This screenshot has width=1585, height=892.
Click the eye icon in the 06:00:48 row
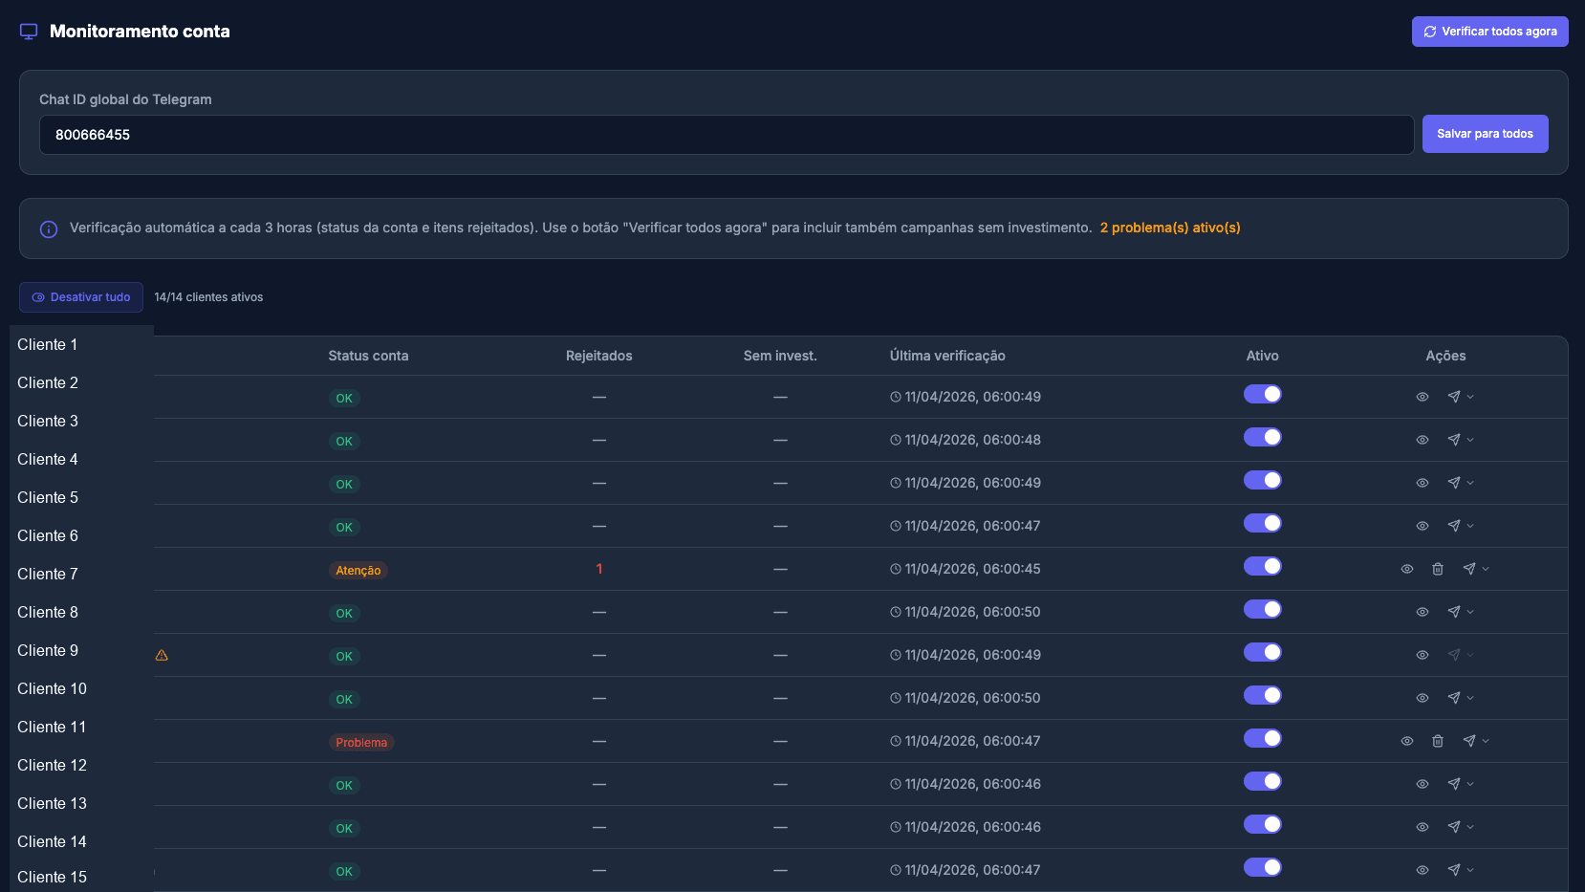click(1422, 440)
